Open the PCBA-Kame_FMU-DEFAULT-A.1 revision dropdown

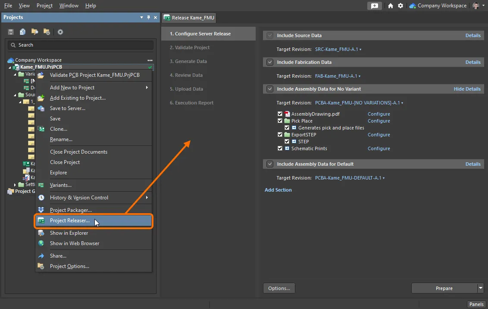click(350, 178)
